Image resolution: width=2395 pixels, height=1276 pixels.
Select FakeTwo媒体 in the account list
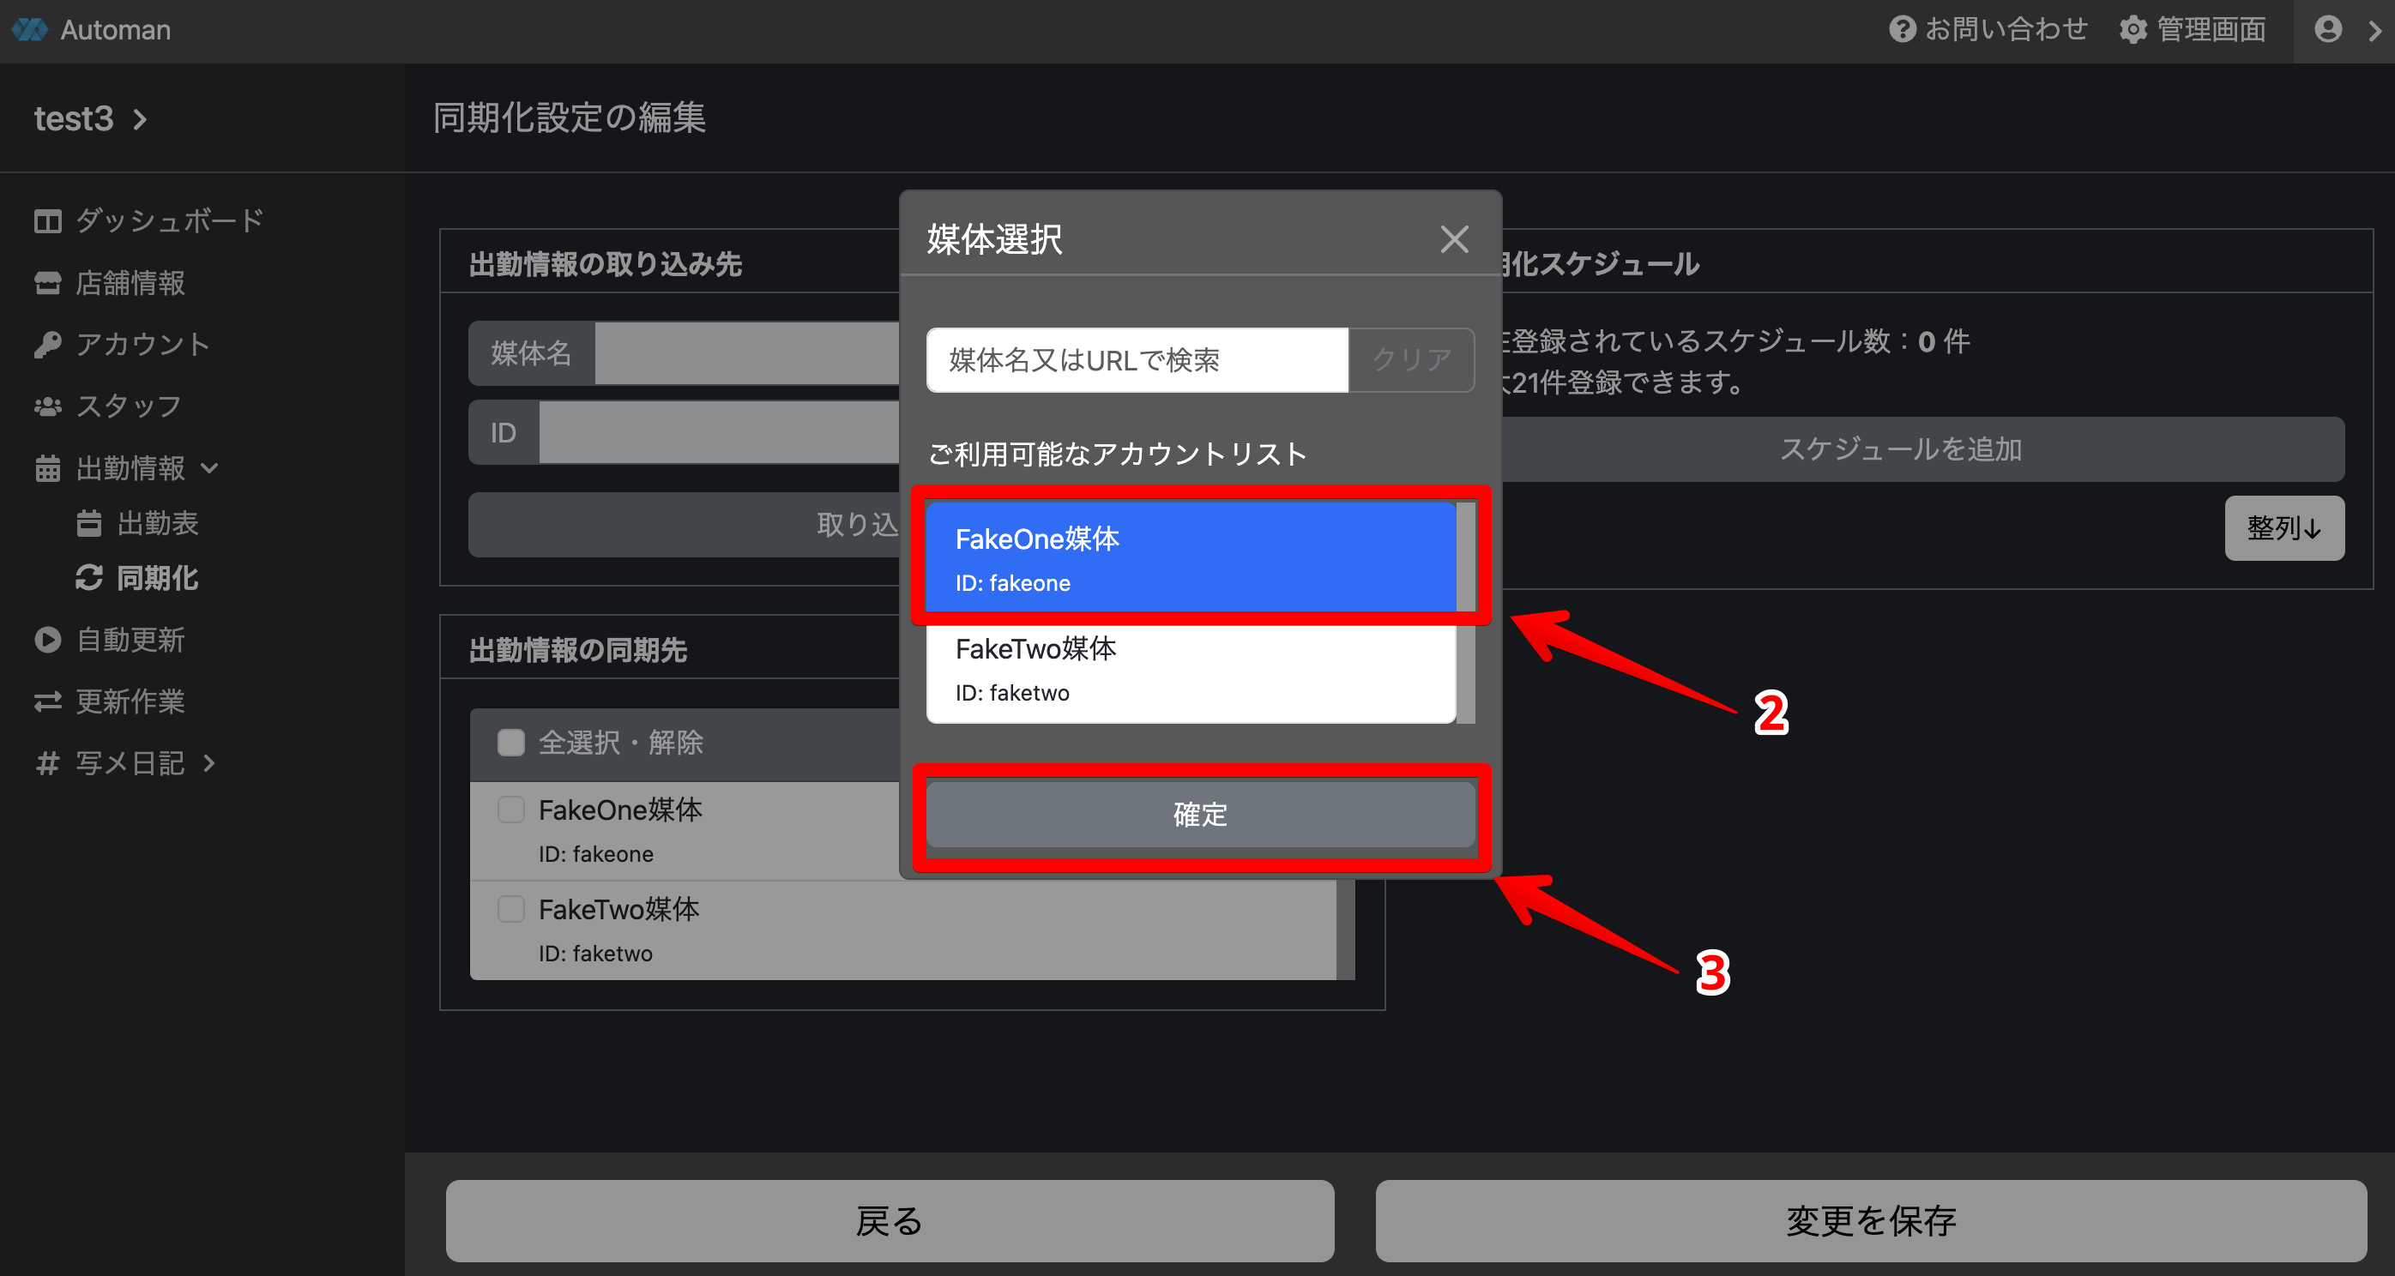point(1190,669)
